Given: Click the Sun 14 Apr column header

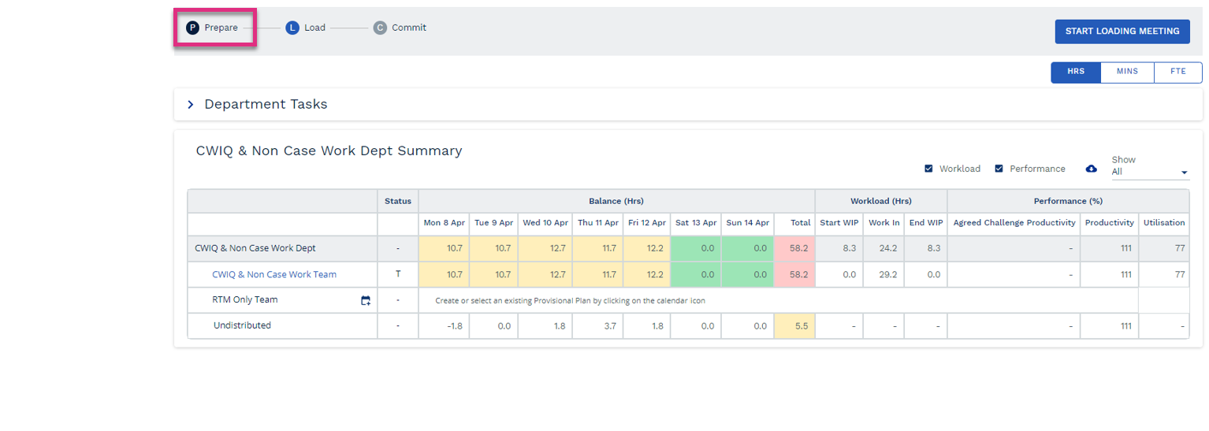Looking at the screenshot, I should pos(747,223).
